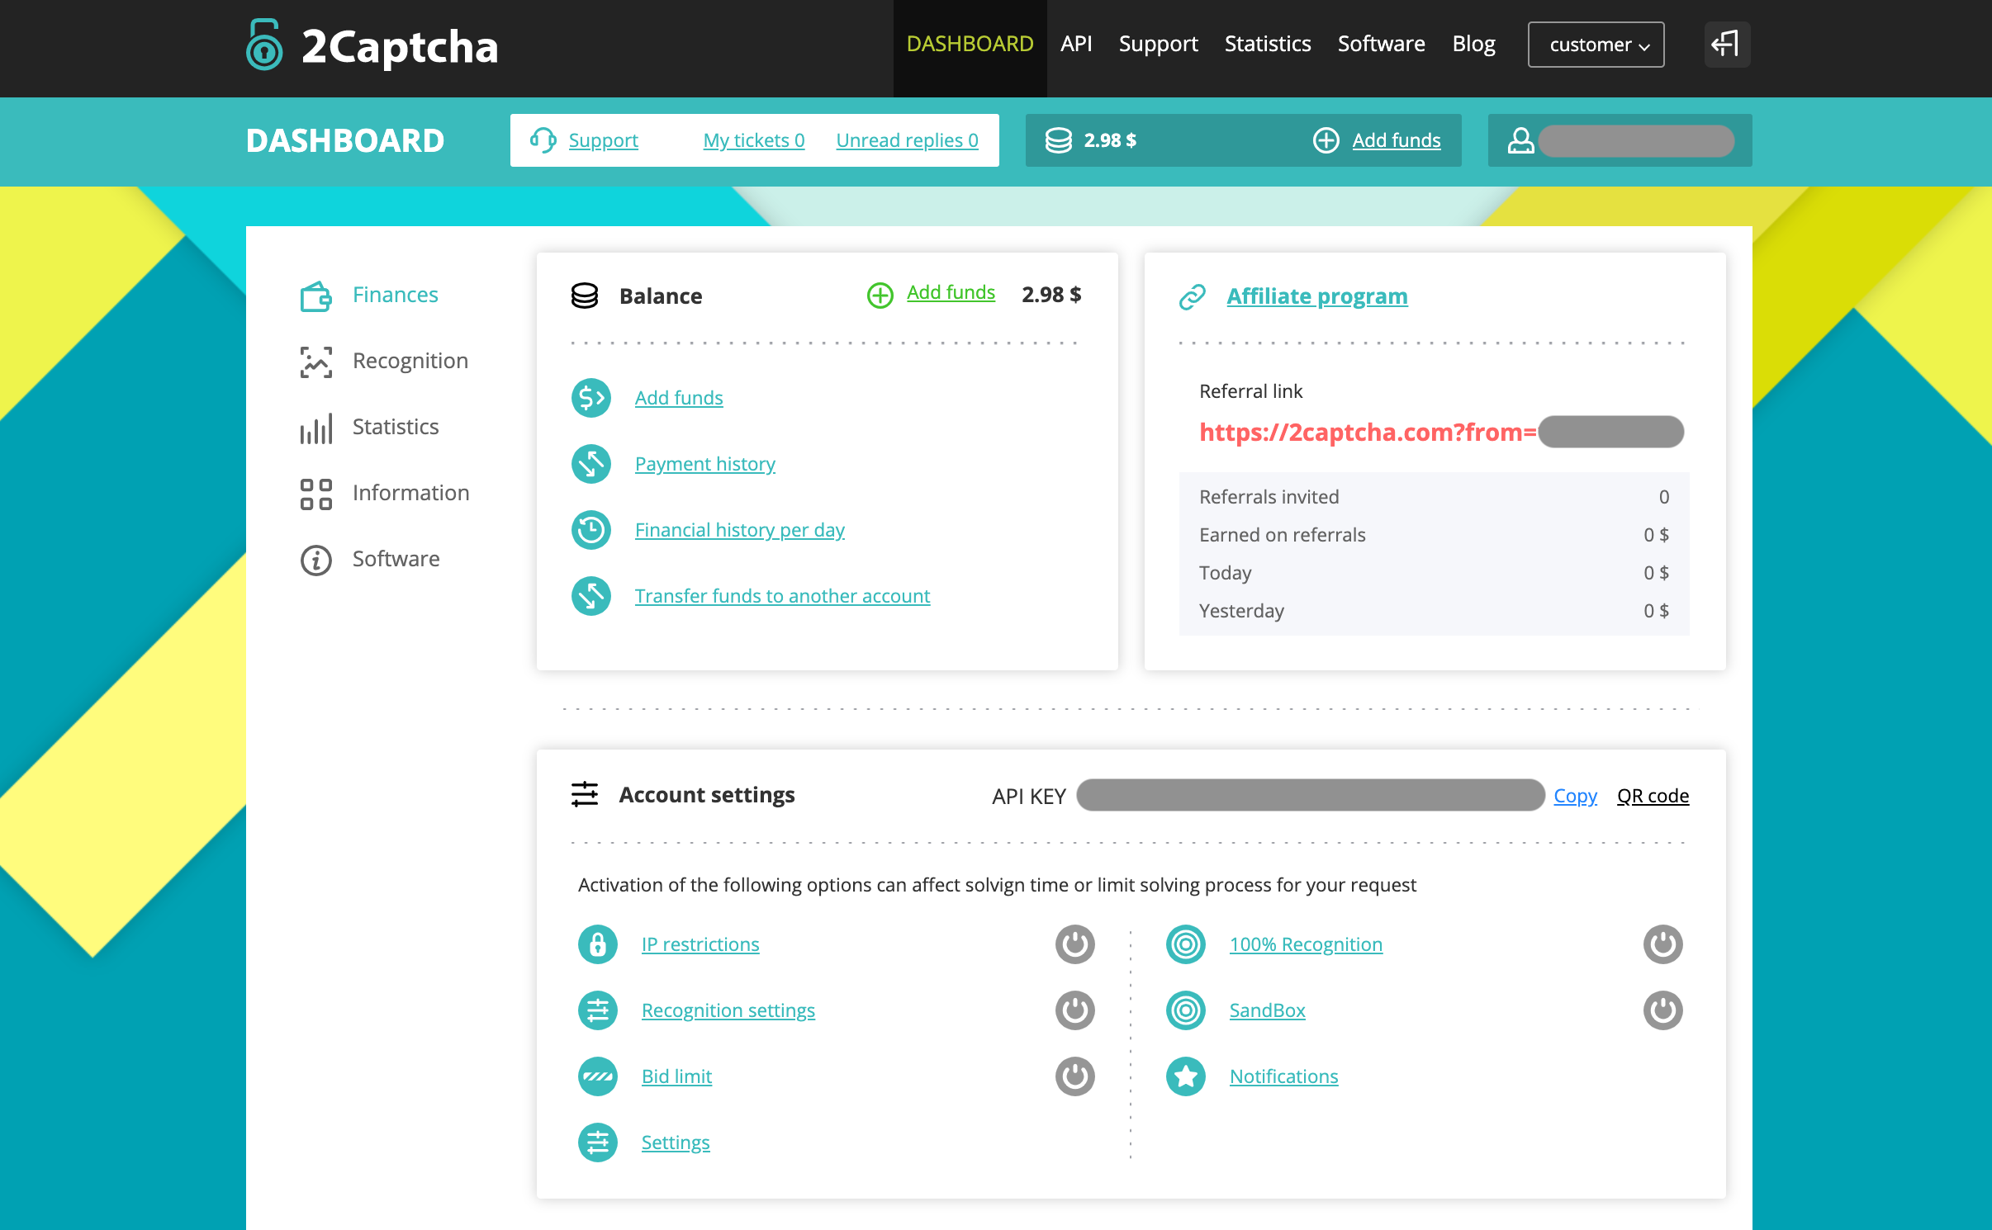Enable the 100% Recognition power toggle

click(x=1662, y=944)
